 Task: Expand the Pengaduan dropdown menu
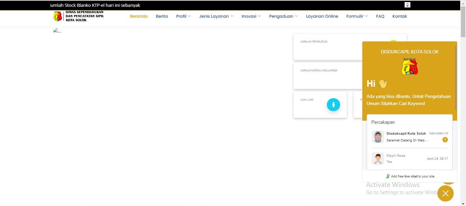283,16
